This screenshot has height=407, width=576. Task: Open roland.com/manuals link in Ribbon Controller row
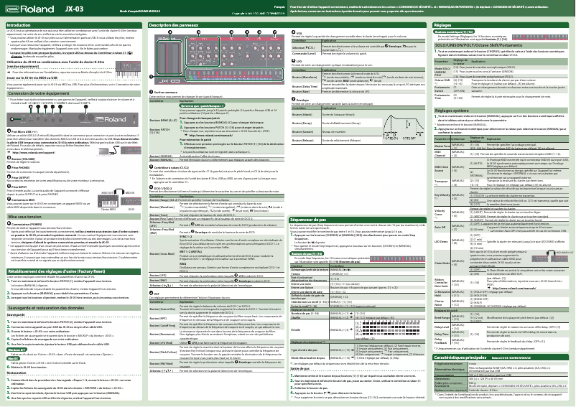pyautogui.click(x=514, y=288)
